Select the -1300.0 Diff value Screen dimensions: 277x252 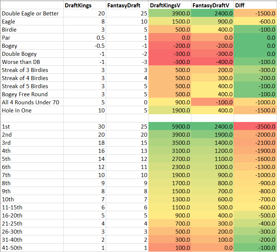coord(255,167)
